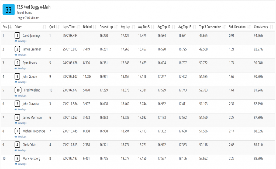Select driver name James Cranmer
276x169 pixels.
tap(32, 49)
